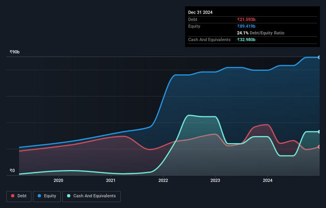Click the ₹21.593b debt value
Screen dimensions: 326x208
pyautogui.click(x=246, y=19)
